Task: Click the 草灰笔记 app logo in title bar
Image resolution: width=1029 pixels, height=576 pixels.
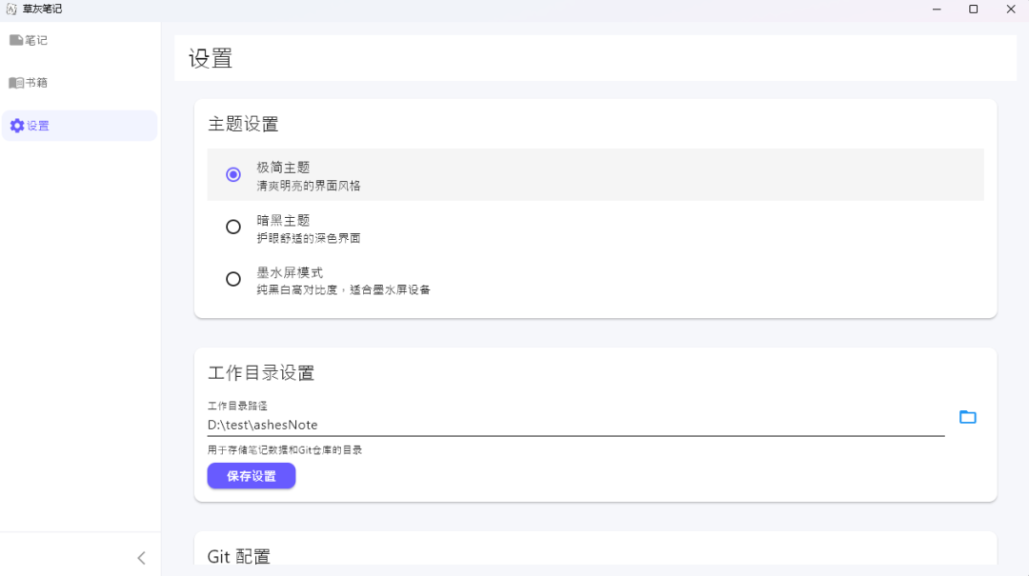Action: click(x=11, y=9)
